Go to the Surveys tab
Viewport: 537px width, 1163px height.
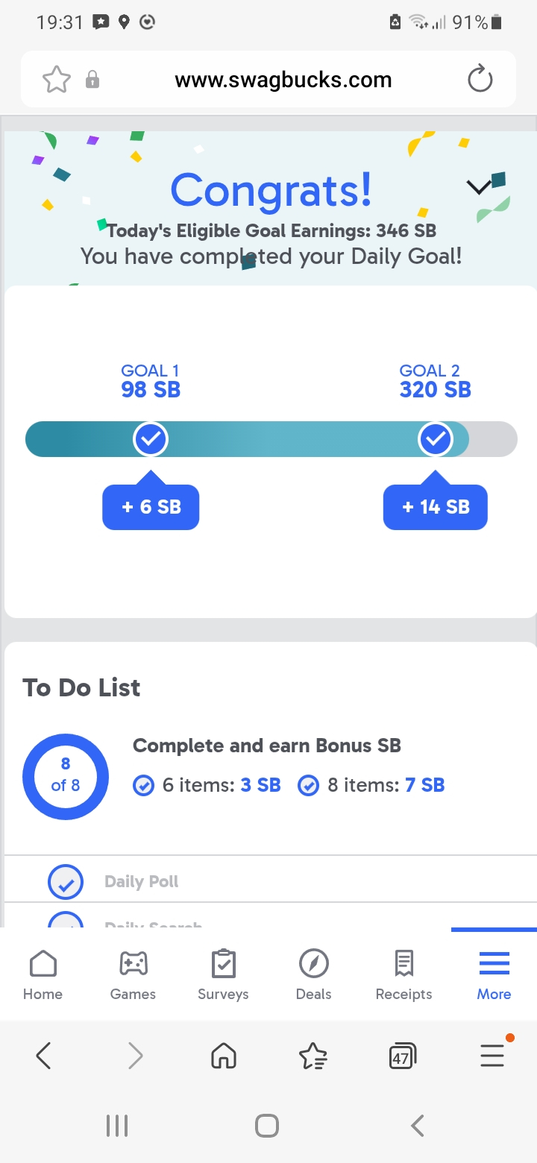point(223,974)
